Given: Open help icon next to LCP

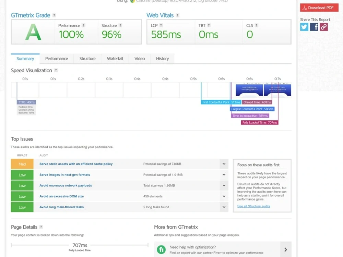Looking at the screenshot, I should point(161,25).
